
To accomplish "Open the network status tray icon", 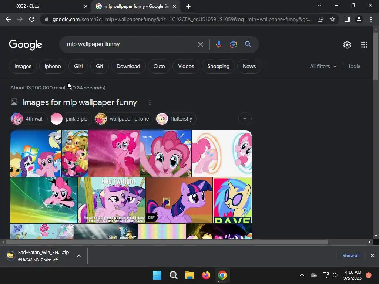I will pos(325,275).
